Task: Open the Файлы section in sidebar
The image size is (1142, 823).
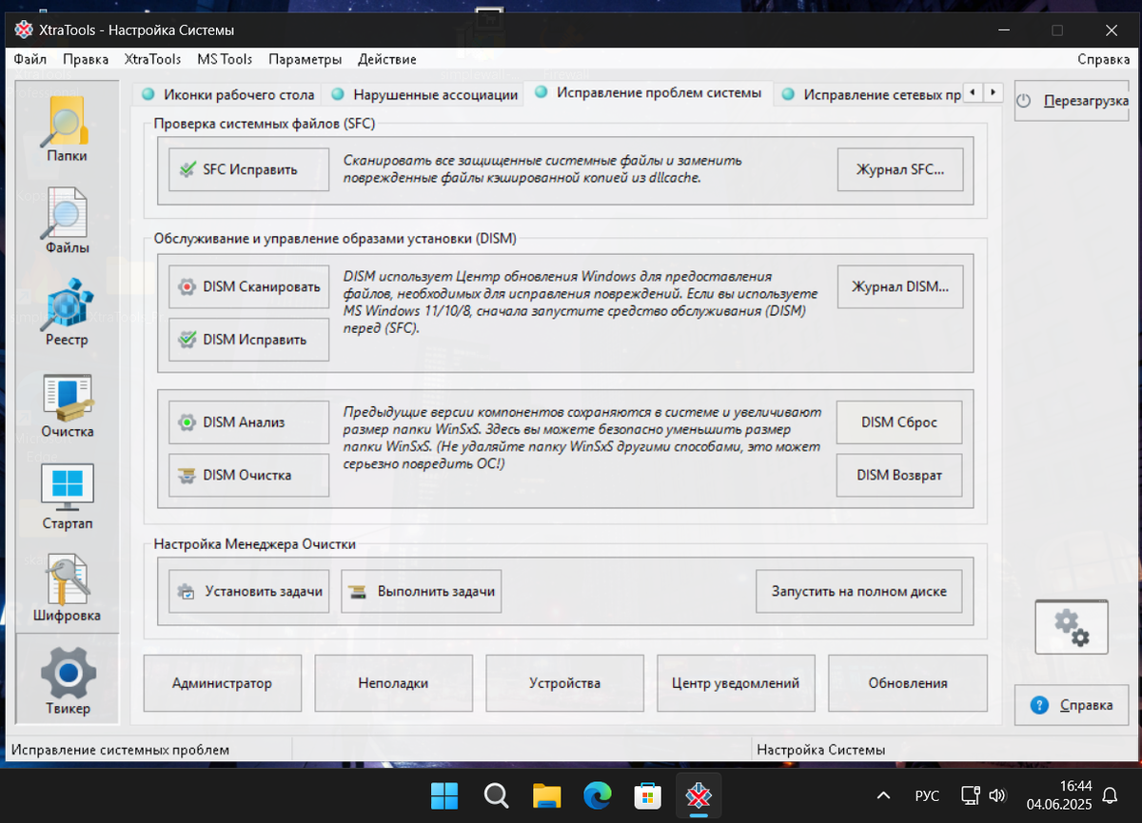Action: [67, 221]
